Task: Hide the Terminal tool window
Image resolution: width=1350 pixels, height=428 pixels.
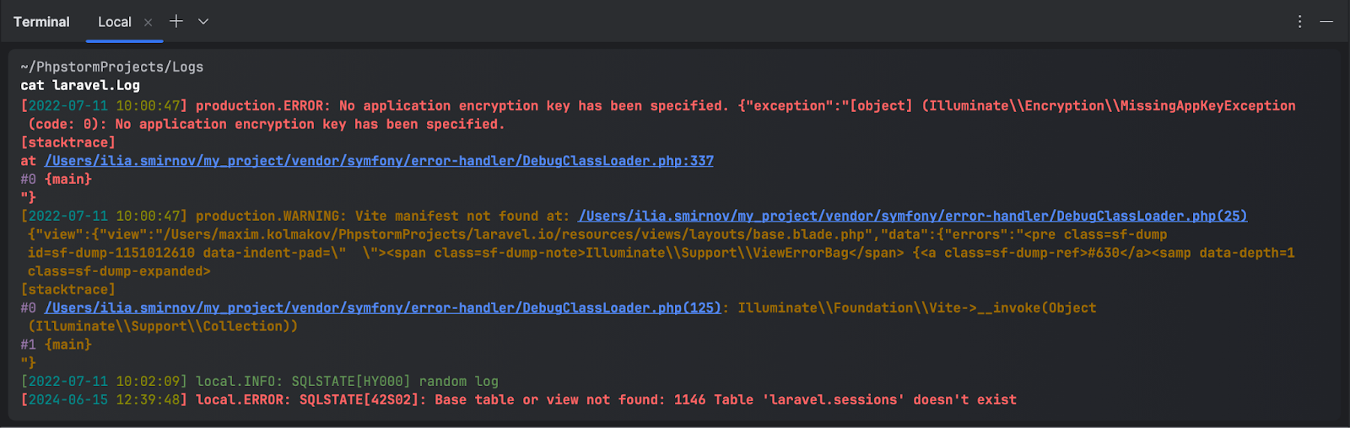Action: (1326, 21)
